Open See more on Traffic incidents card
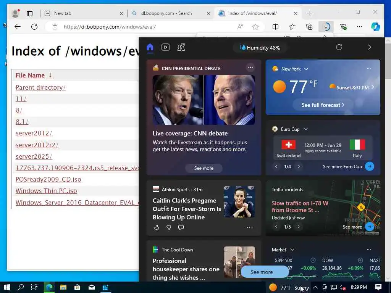 coord(358,227)
